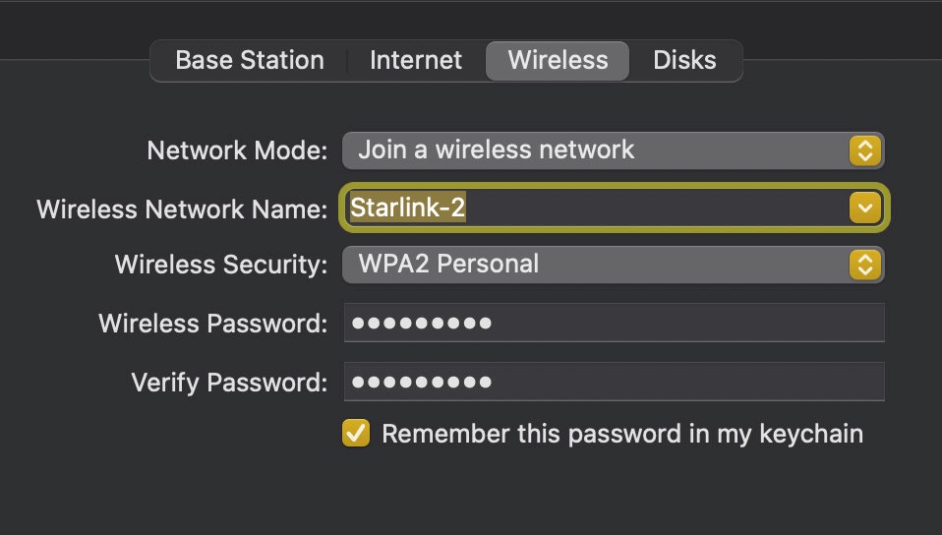Image resolution: width=942 pixels, height=535 pixels.
Task: Select the highlighted Starlink-2 network name text
Action: 408,208
